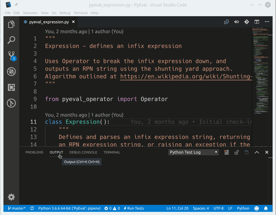Open the Extensions sidebar icon
Viewport: 276px width, 215px height.
pyautogui.click(x=11, y=87)
